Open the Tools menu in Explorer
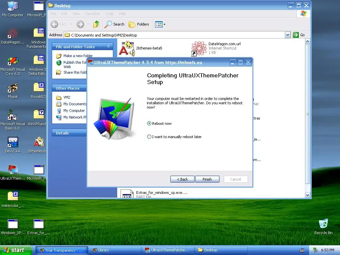340x255 pixels. [x=110, y=14]
